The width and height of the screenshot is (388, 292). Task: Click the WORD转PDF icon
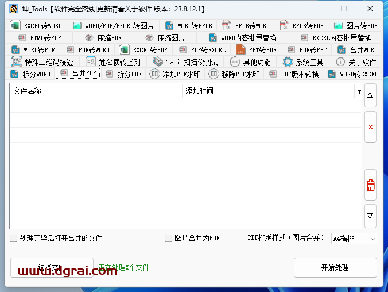[x=15, y=50]
